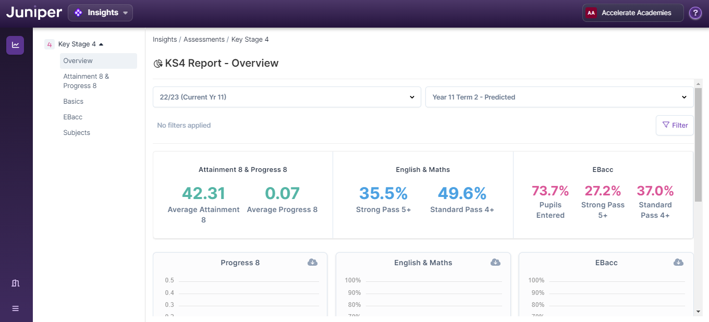
Task: Open the help question mark icon
Action: (x=695, y=13)
